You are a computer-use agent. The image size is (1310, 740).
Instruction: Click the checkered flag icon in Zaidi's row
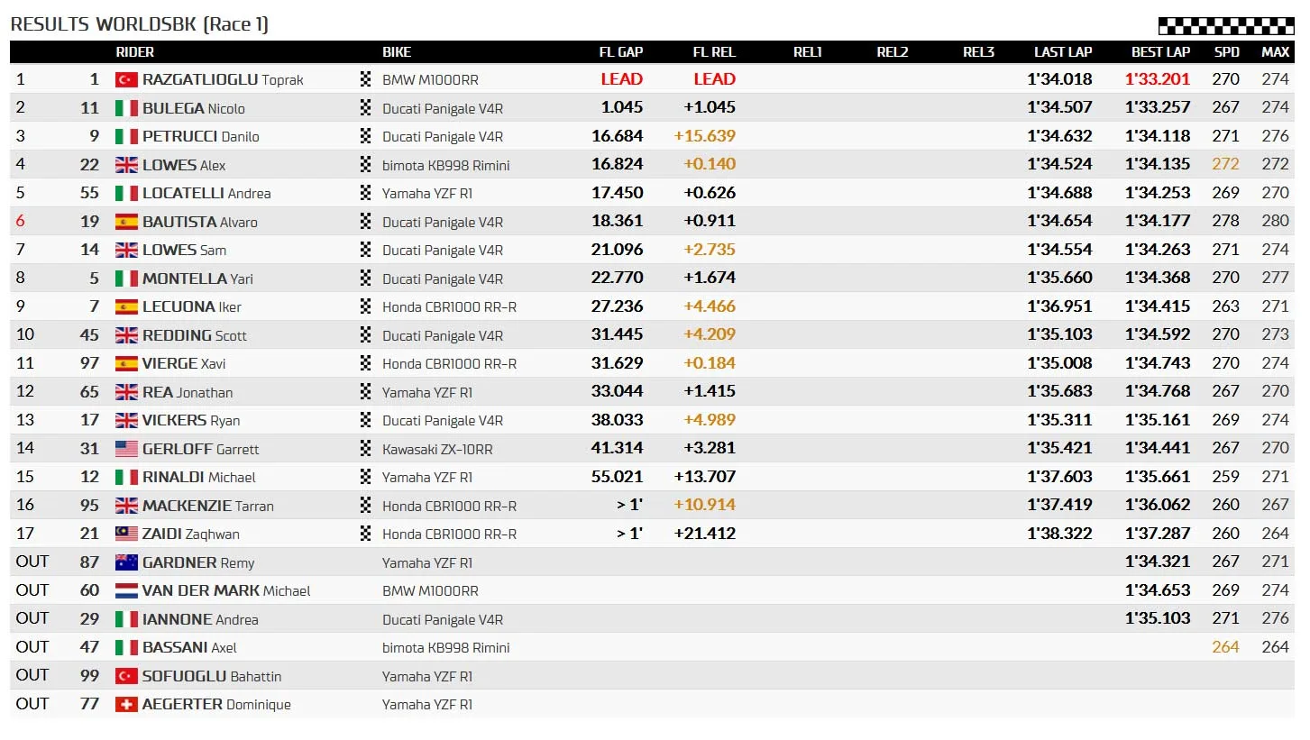point(365,534)
